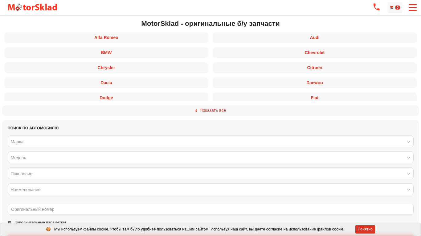The height and width of the screenshot is (236, 421).
Task: Open the Марка dropdown
Action: 211,141
